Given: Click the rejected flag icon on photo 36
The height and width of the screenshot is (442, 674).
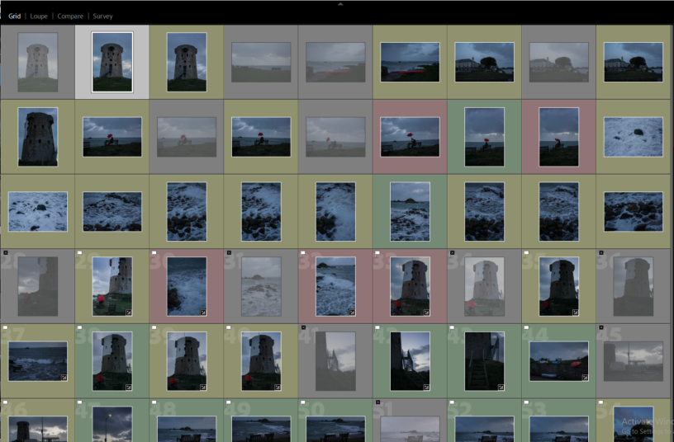Looking at the screenshot, I should click(x=601, y=253).
